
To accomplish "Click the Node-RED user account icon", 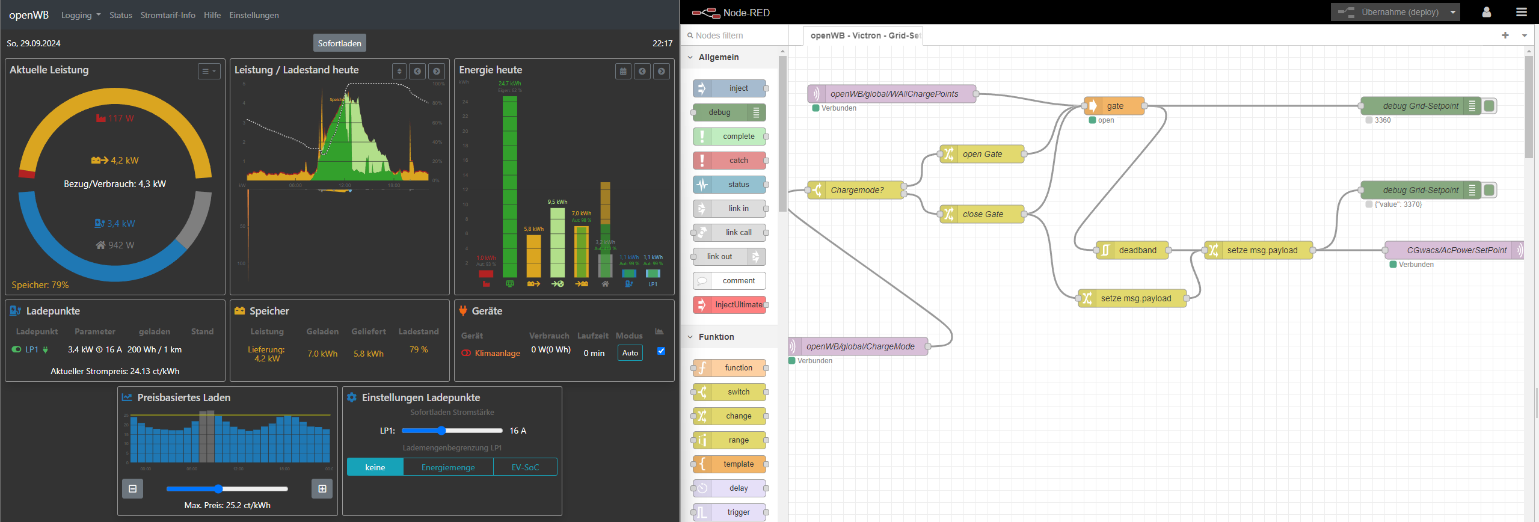I will (x=1486, y=12).
